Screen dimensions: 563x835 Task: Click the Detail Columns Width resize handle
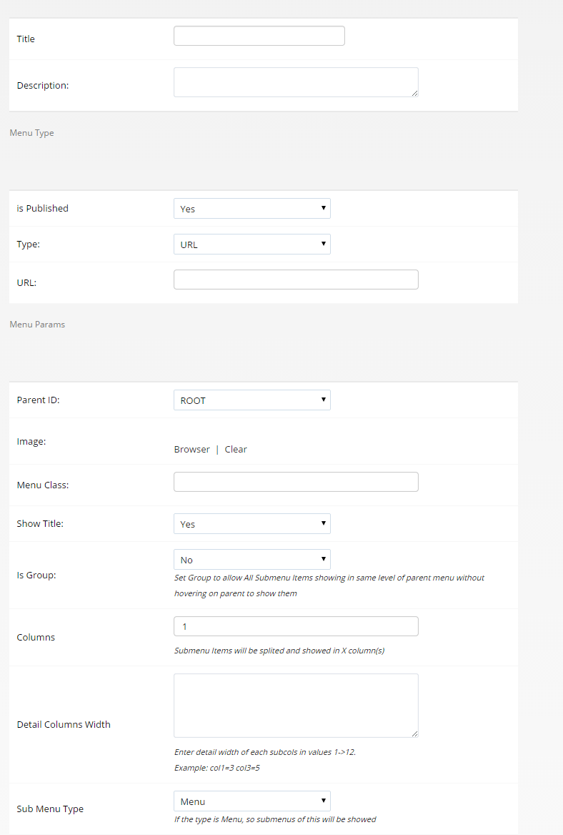414,733
